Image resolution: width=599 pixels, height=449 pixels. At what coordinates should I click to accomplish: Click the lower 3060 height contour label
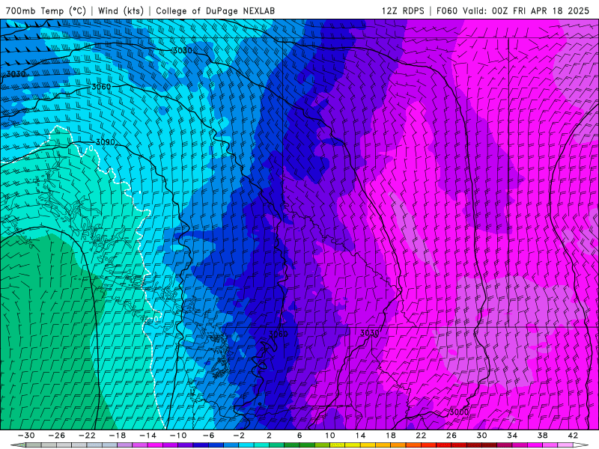click(278, 334)
